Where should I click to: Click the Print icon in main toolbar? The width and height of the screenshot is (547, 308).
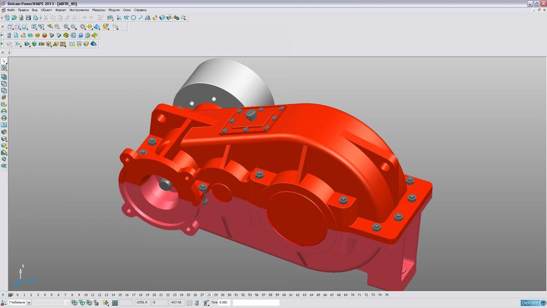[36, 17]
